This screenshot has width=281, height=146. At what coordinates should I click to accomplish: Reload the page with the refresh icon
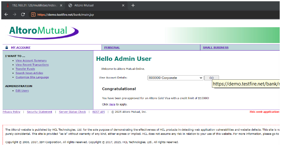23,14
